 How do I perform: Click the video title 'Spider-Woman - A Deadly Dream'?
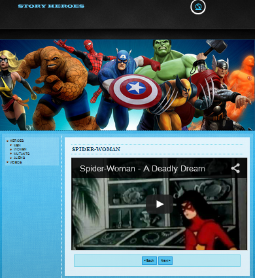pos(143,169)
